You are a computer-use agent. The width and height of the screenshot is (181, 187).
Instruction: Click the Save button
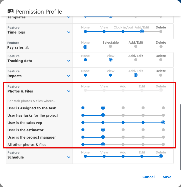point(167,177)
